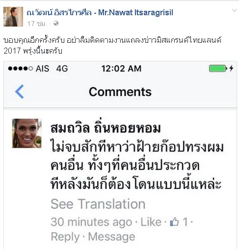Image resolution: width=239 pixels, height=249 pixels.
Task: Tap the blue back arrow in Comments
Action: (x=20, y=92)
